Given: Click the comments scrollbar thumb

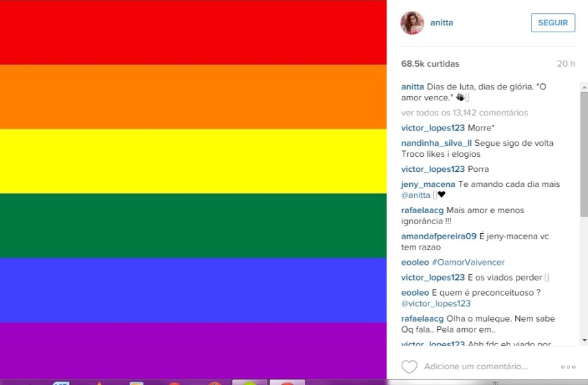Looking at the screenshot, I should [x=585, y=154].
